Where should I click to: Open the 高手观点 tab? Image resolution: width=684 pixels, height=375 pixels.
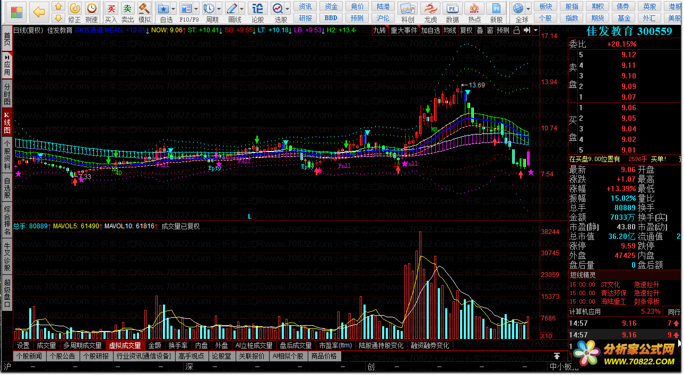[x=192, y=356]
